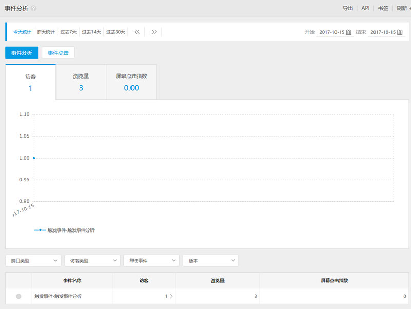This screenshot has width=411, height=309.
Task: Sort by the 事件名称 column header
Action: pos(72,280)
